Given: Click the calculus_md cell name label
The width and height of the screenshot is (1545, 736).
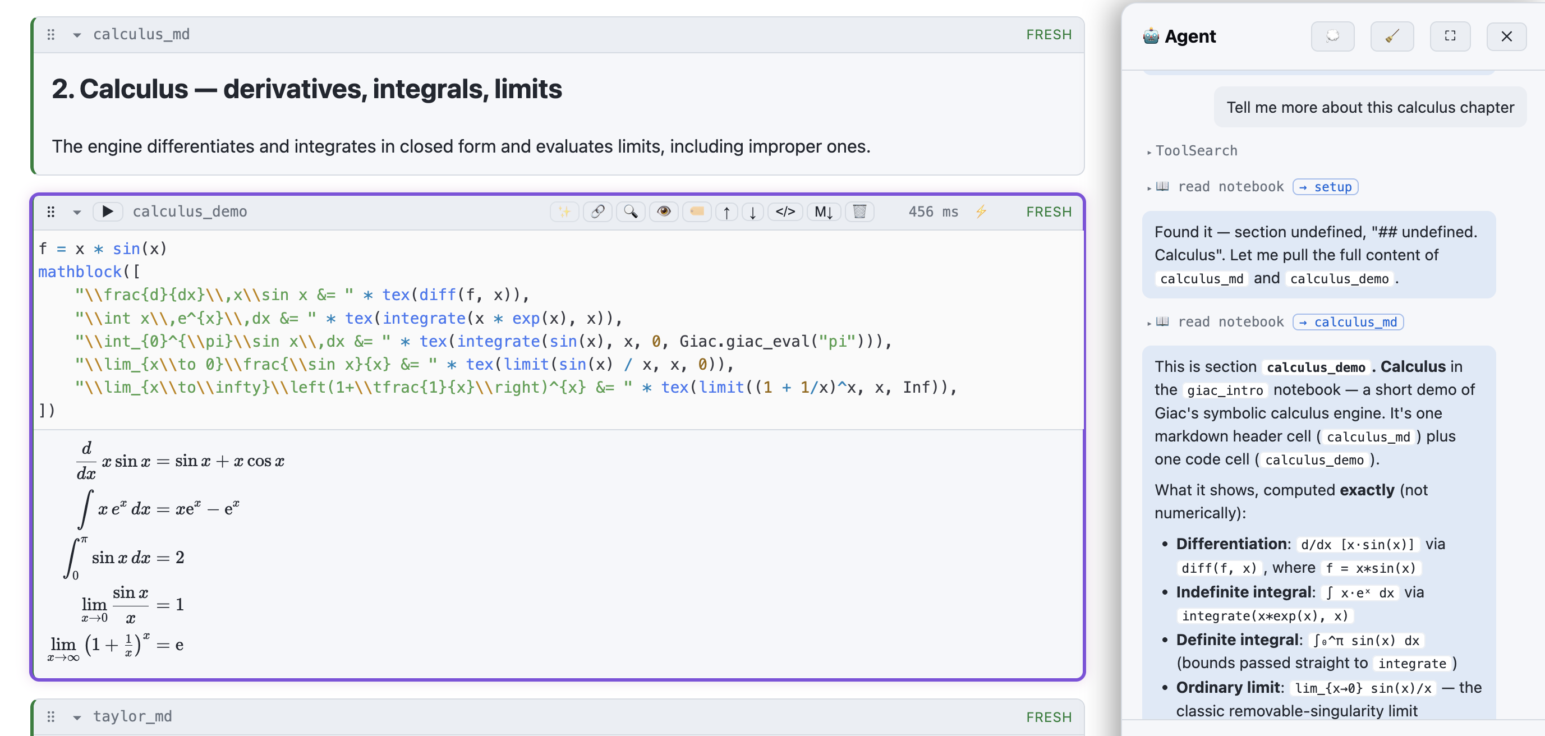Looking at the screenshot, I should click(141, 34).
